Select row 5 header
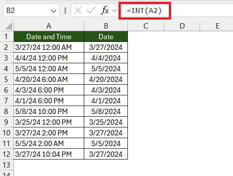 7,79
